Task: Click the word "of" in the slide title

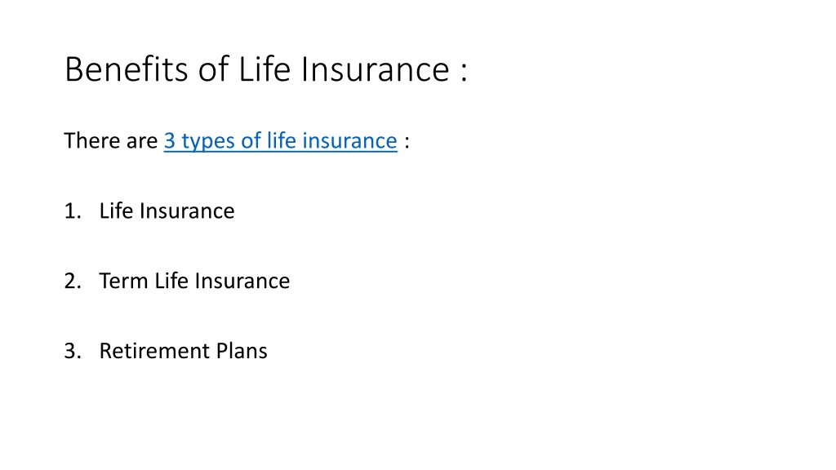Action: tap(213, 69)
